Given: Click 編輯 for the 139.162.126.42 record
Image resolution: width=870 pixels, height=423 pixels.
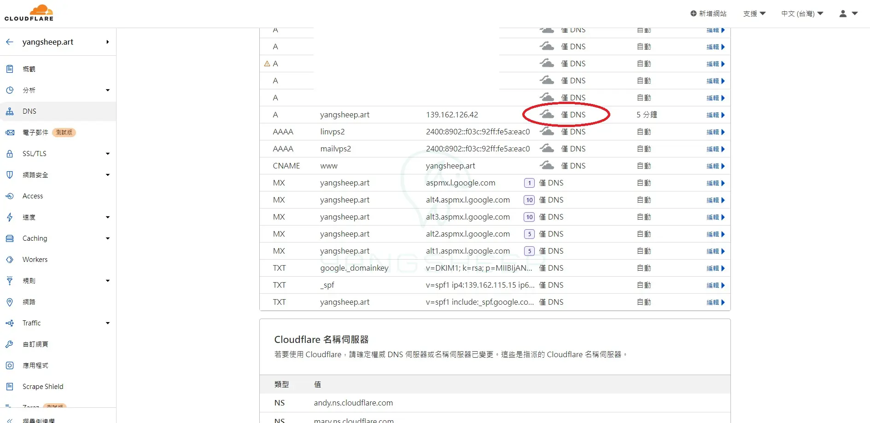Looking at the screenshot, I should pos(716,115).
